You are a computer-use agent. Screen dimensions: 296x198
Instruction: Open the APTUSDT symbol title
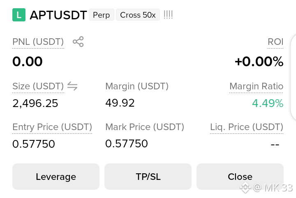point(58,15)
